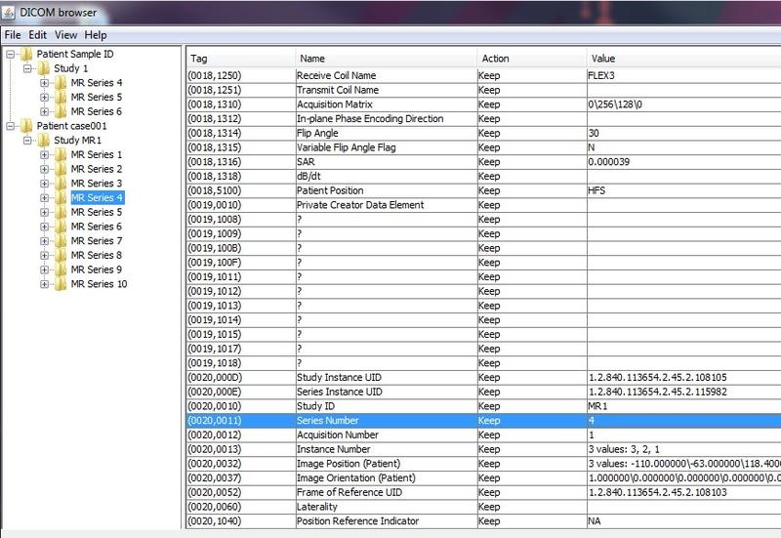Screen dimensions: 781x538
Task: Click the Tag column header
Action: [x=241, y=59]
